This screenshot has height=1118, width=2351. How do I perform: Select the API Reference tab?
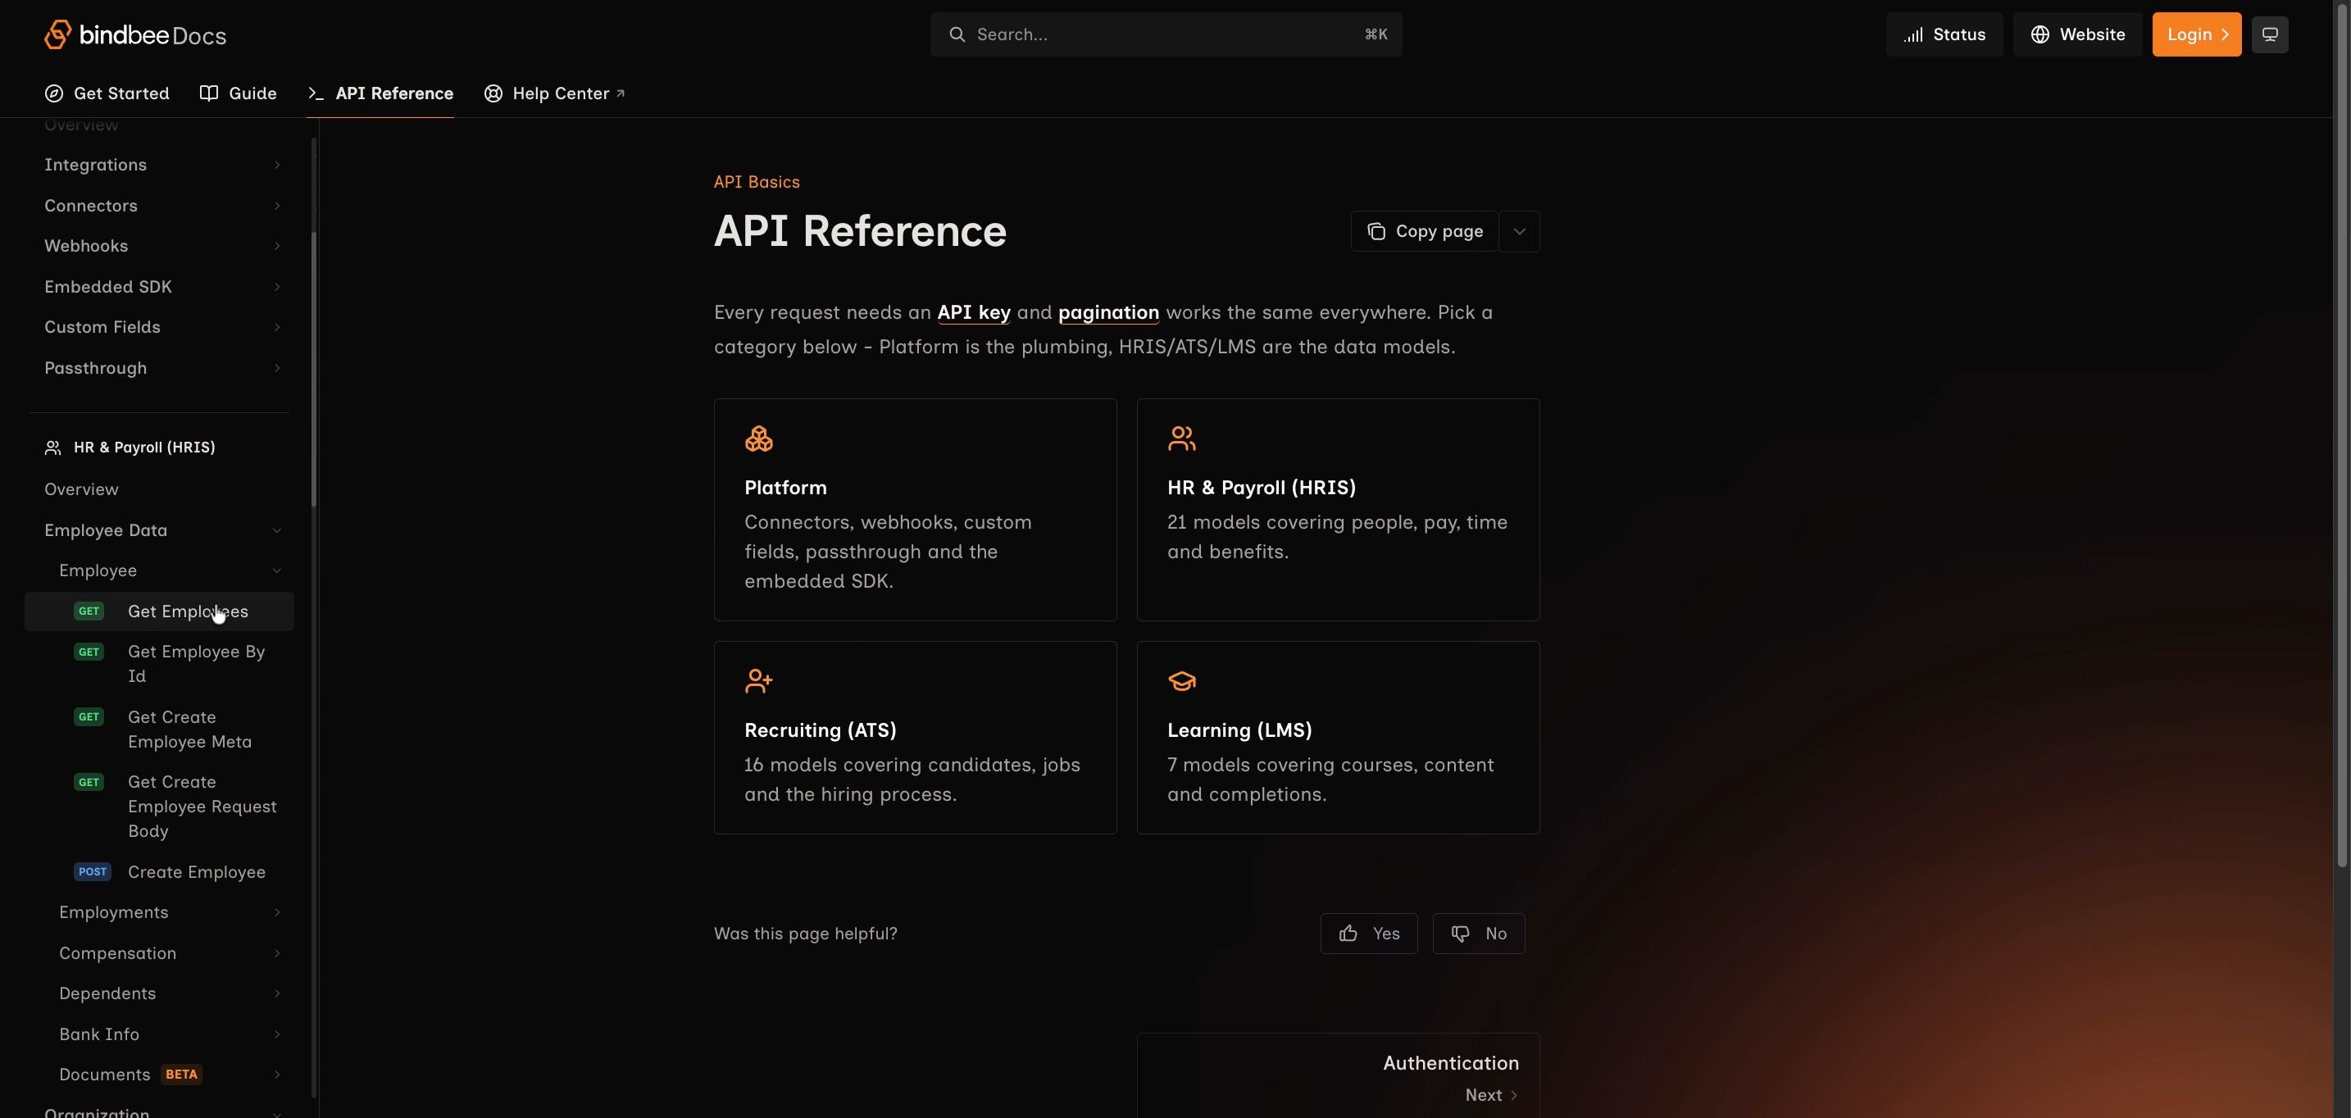pos(380,93)
